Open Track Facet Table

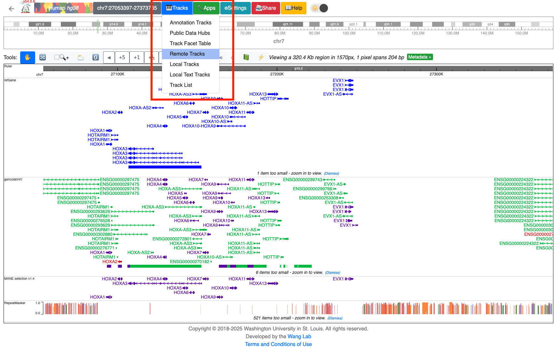pos(190,44)
